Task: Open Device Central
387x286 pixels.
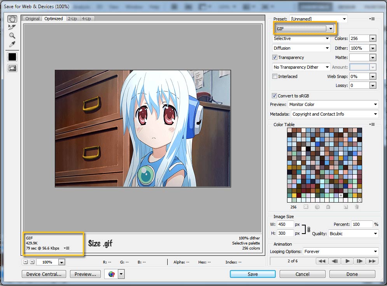Action: [x=44, y=274]
